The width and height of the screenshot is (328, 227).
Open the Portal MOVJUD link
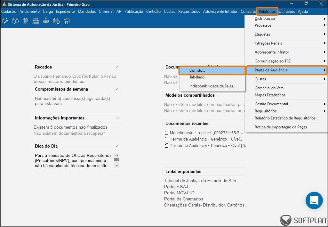[x=179, y=193]
